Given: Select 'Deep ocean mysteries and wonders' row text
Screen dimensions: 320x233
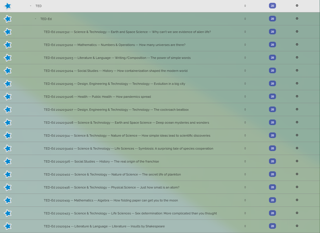Looking at the screenshot, I should tap(126, 123).
